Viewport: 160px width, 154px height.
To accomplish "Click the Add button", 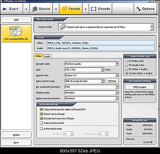I will point(16,20).
